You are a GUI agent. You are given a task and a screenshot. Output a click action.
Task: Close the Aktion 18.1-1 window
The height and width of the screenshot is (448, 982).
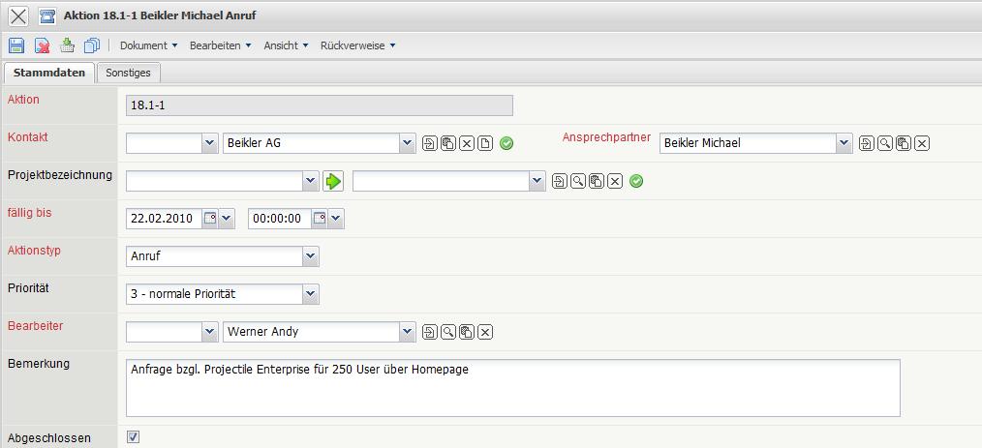coord(18,15)
